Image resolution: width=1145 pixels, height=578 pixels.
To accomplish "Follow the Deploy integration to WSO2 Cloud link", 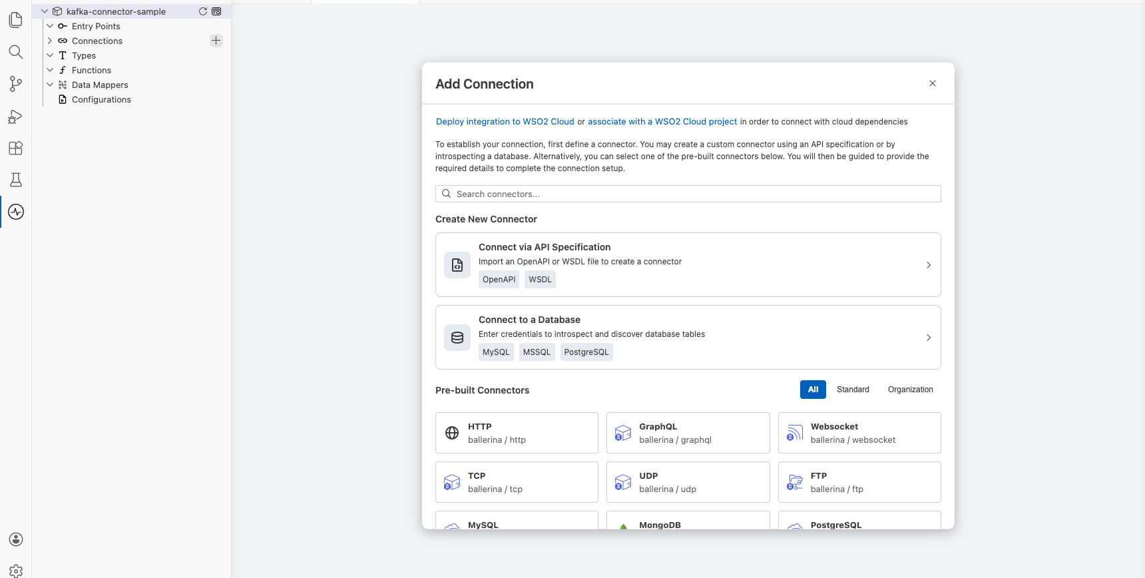I will click(505, 122).
